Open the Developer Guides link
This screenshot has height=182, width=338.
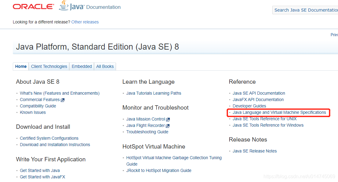249,106
